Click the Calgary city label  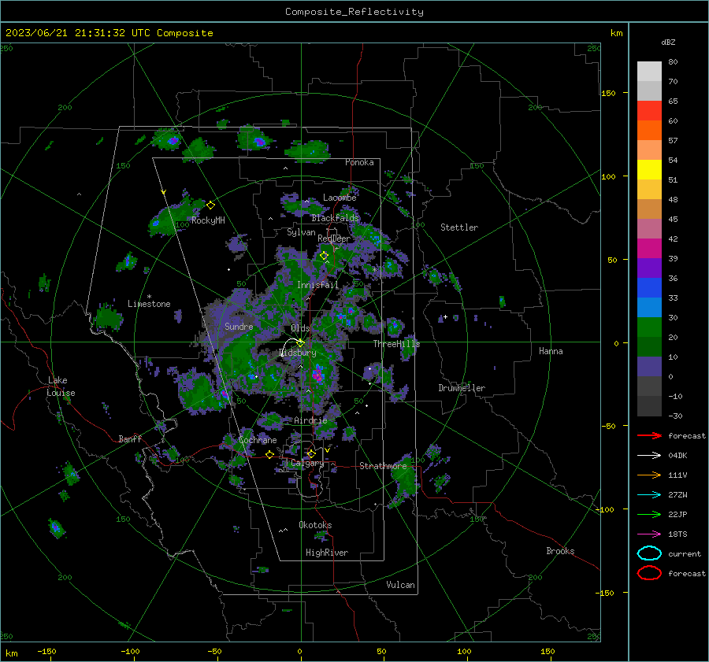(307, 463)
